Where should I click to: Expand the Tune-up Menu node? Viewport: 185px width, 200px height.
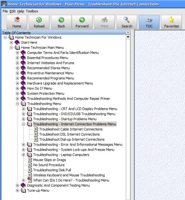(17, 190)
